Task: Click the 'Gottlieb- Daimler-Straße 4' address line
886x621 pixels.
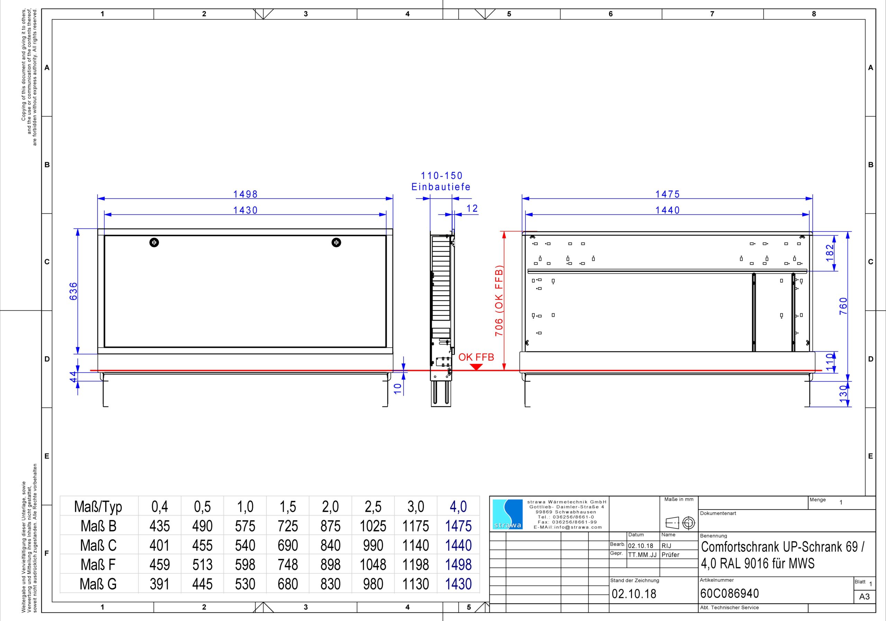Action: tap(567, 507)
